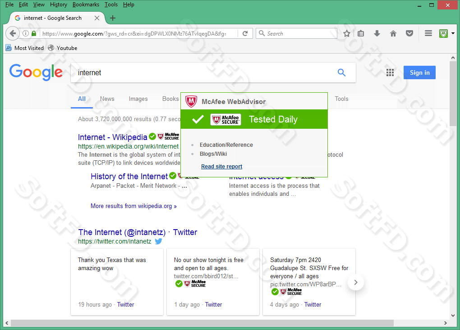Screen dimensions: 460x330
Task: Open the en.wikipedia.org/wiki/Internet URL
Action: [128, 146]
